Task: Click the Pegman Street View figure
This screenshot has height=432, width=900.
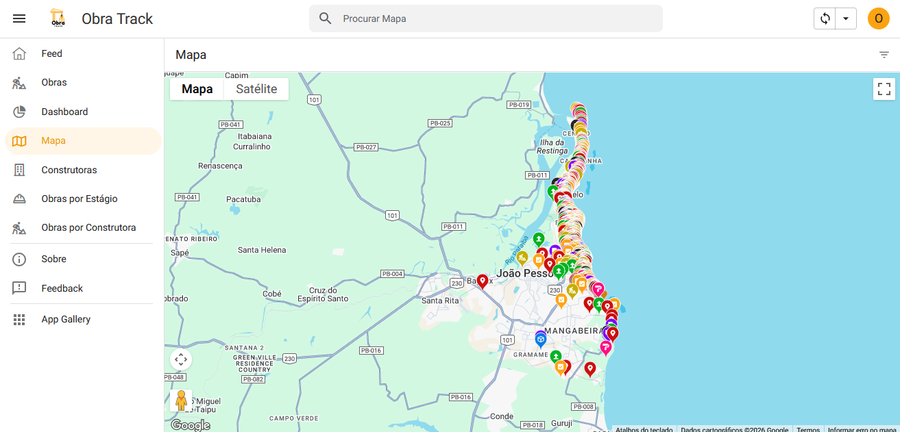Action: pyautogui.click(x=181, y=400)
